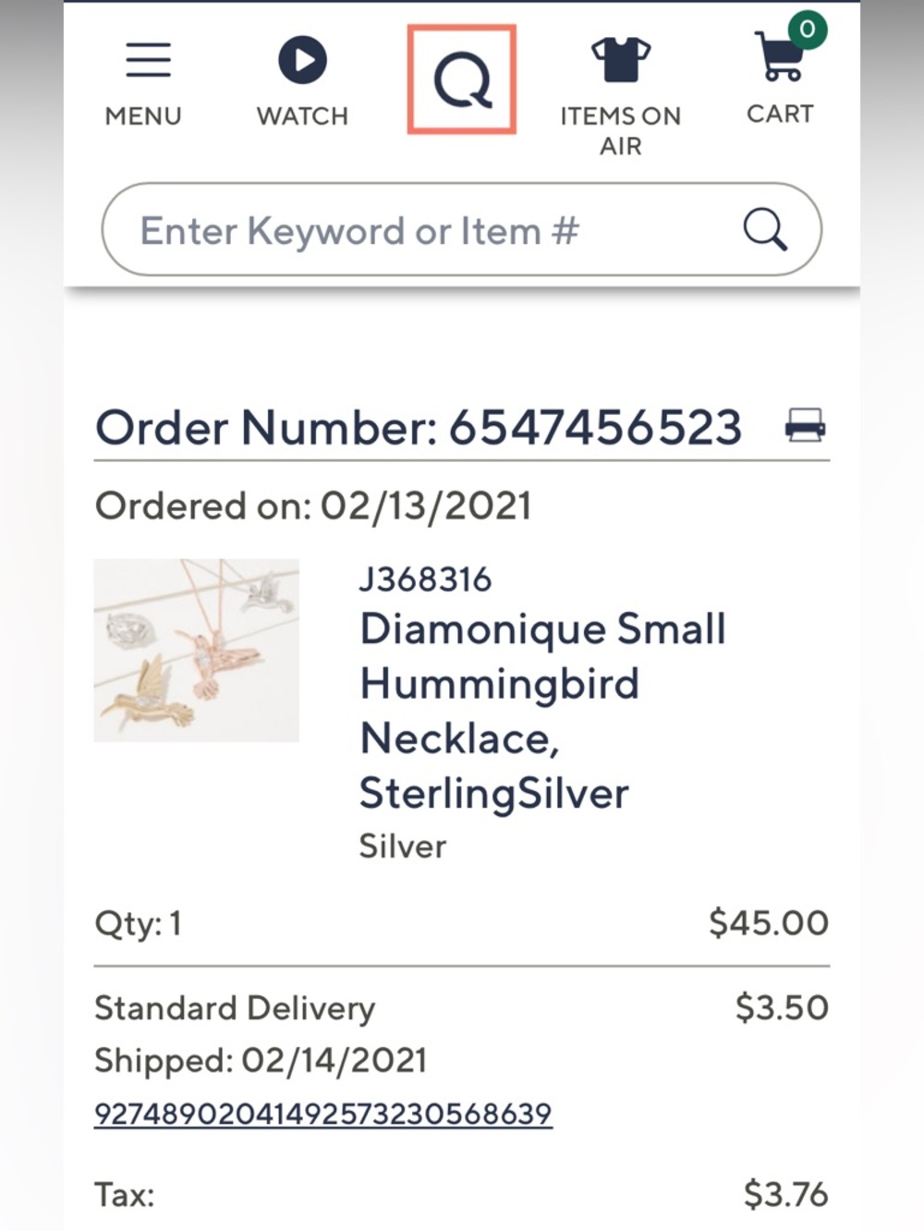Select Order Number 6547456523 heading

click(x=419, y=427)
